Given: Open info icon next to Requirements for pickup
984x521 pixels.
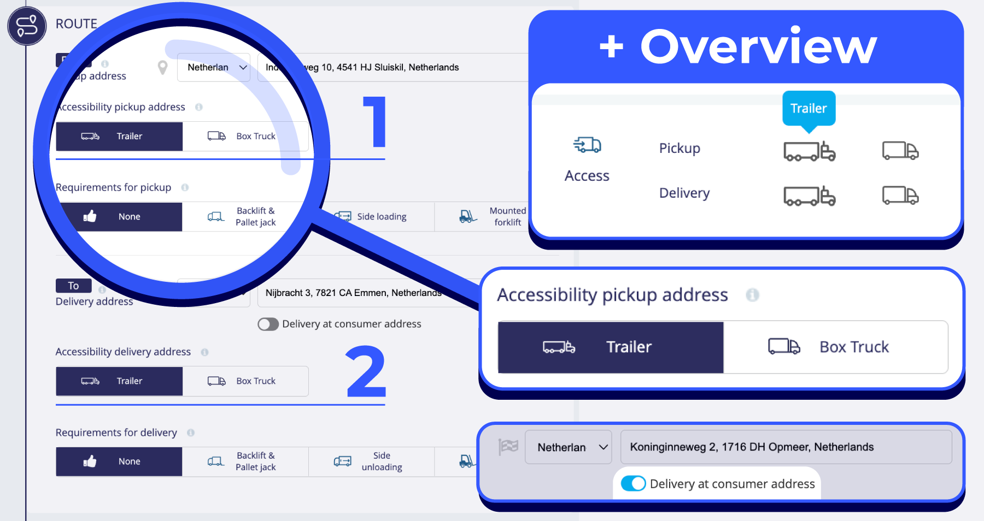Looking at the screenshot, I should tap(185, 187).
